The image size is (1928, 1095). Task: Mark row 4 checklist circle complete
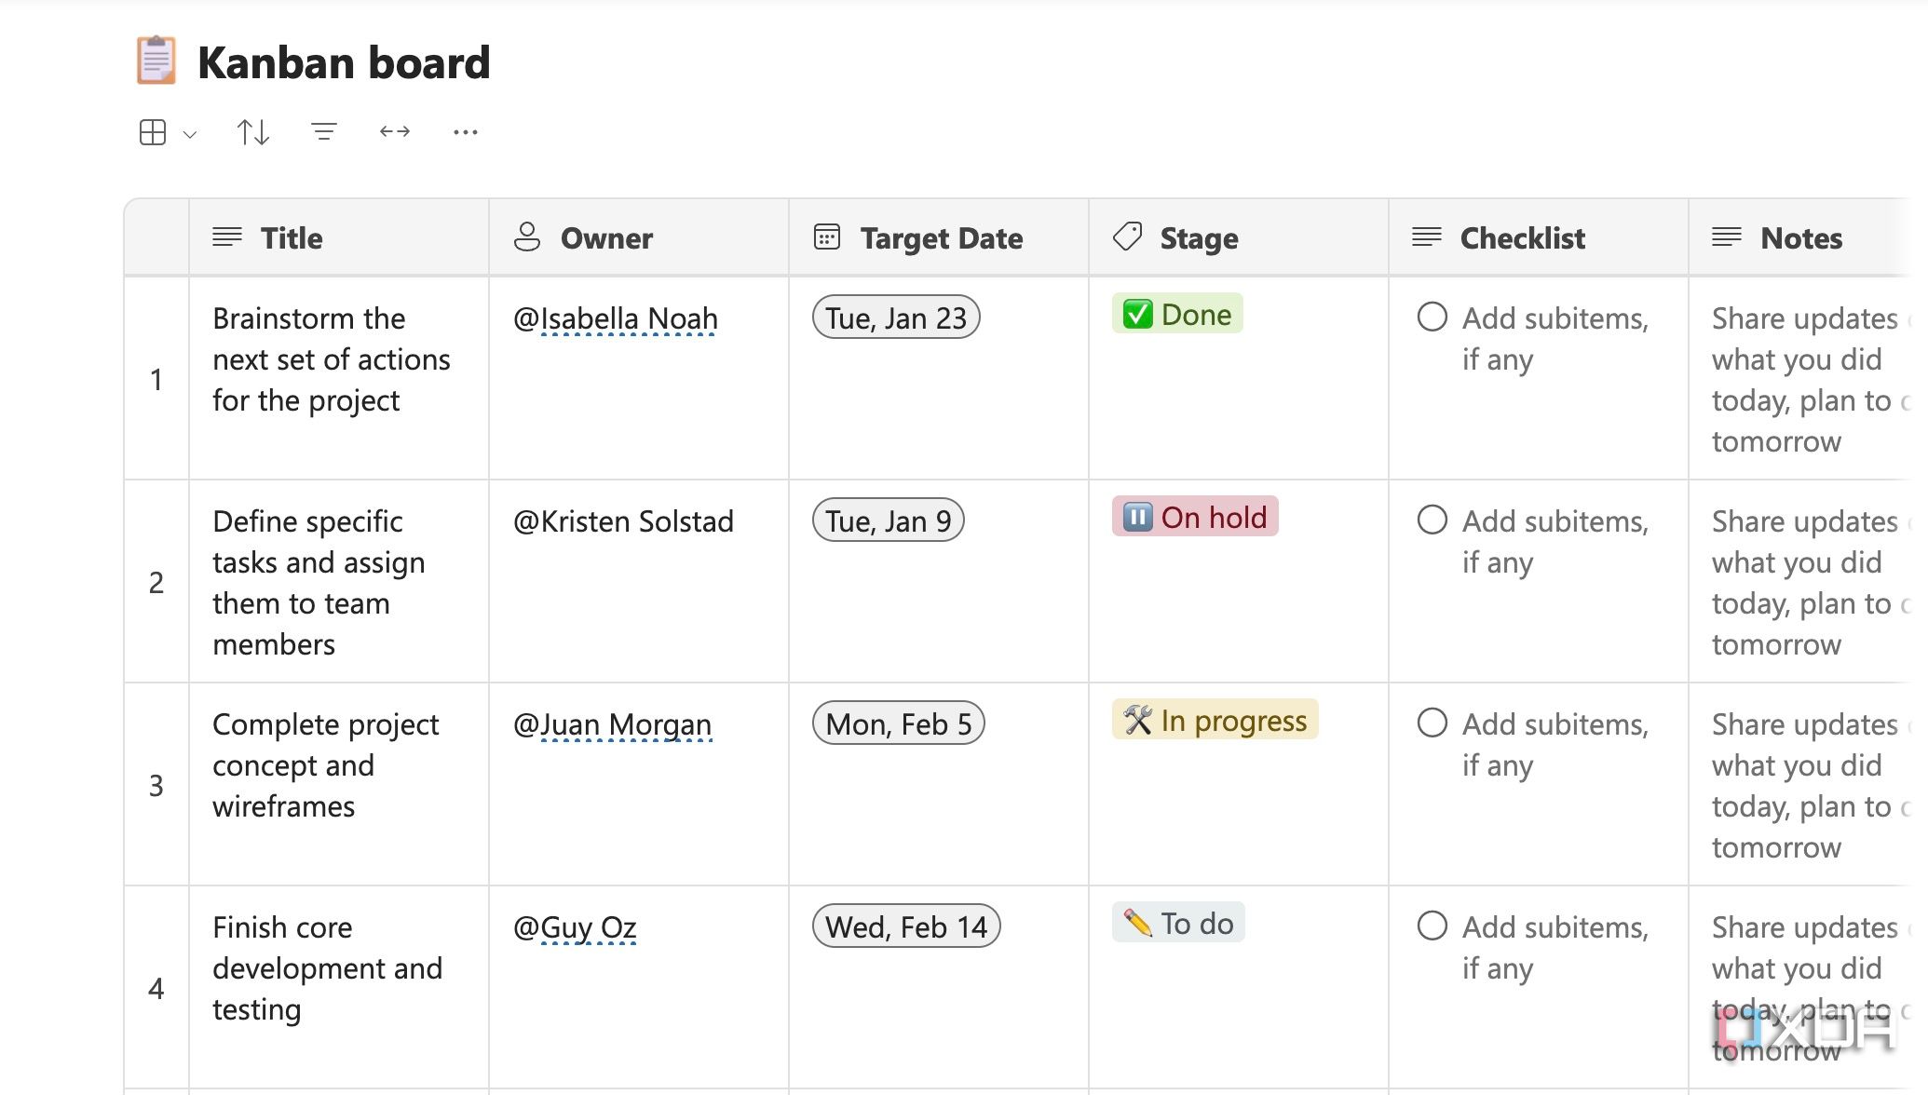pos(1432,926)
